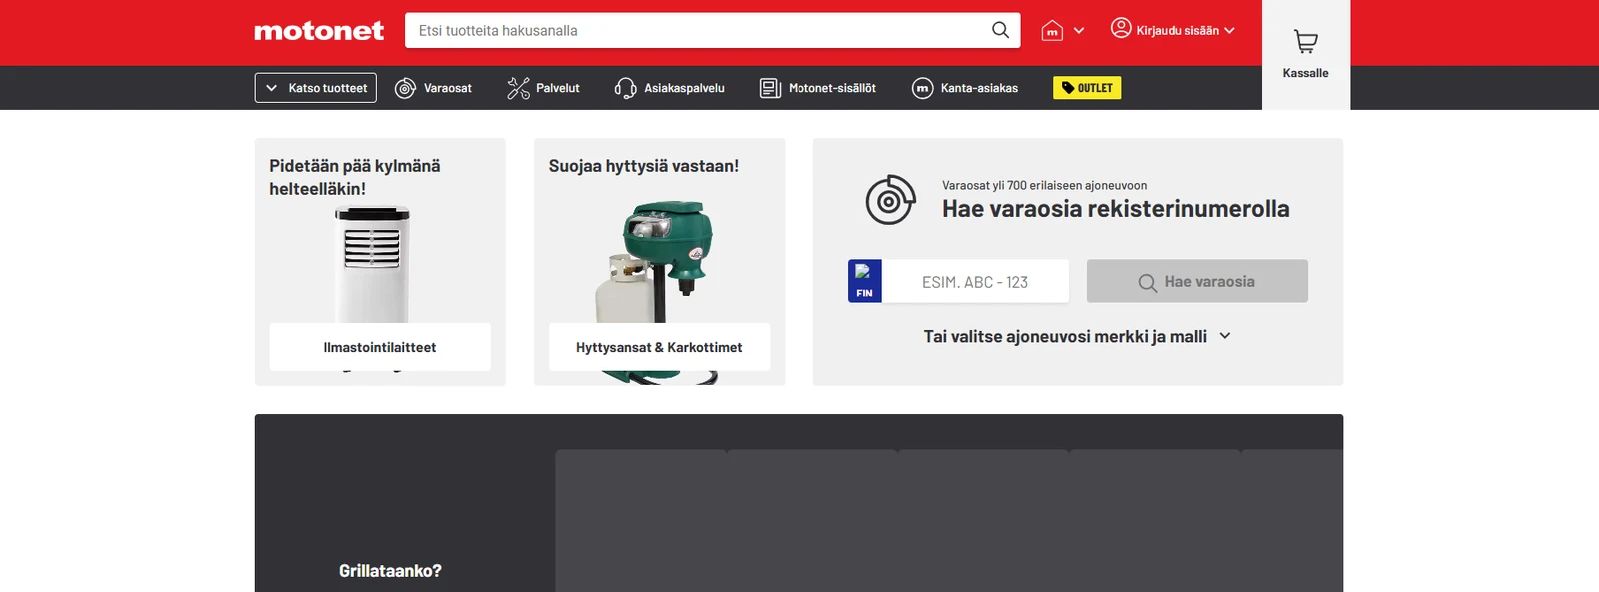Open the yellow OUTLET tag

point(1087,88)
